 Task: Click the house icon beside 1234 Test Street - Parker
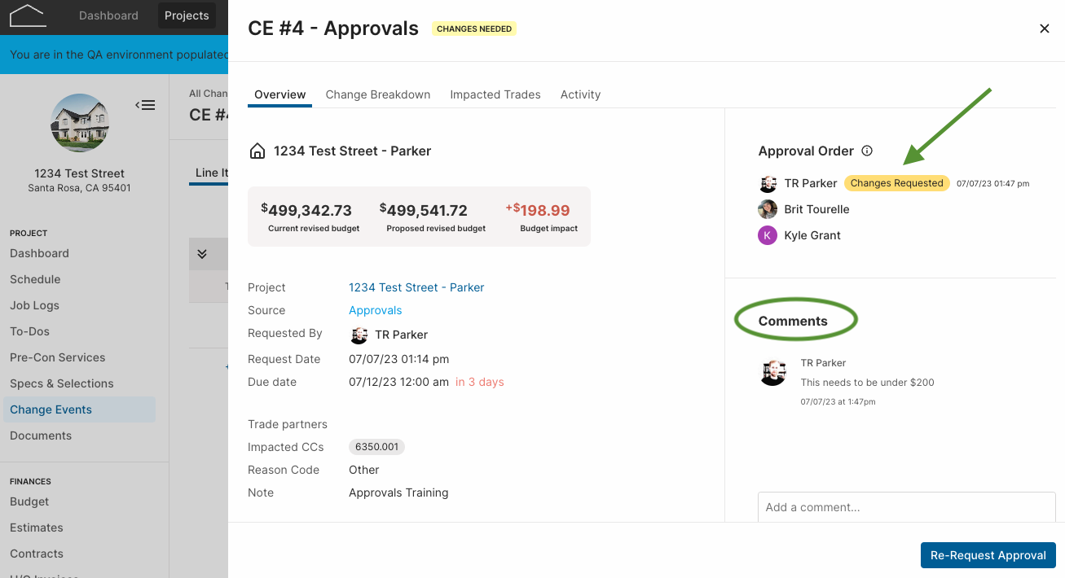pyautogui.click(x=257, y=151)
